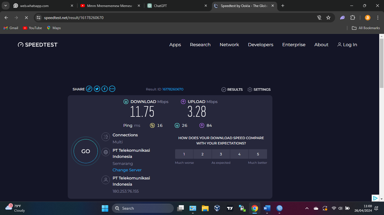Open TradingView from the taskbar
The height and width of the screenshot is (215, 384).
click(230, 208)
